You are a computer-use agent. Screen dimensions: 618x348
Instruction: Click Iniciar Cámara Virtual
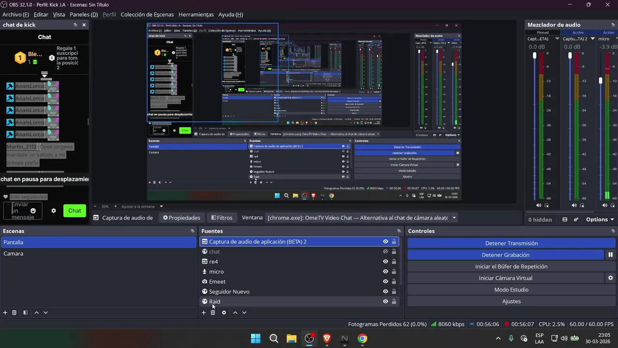click(506, 278)
